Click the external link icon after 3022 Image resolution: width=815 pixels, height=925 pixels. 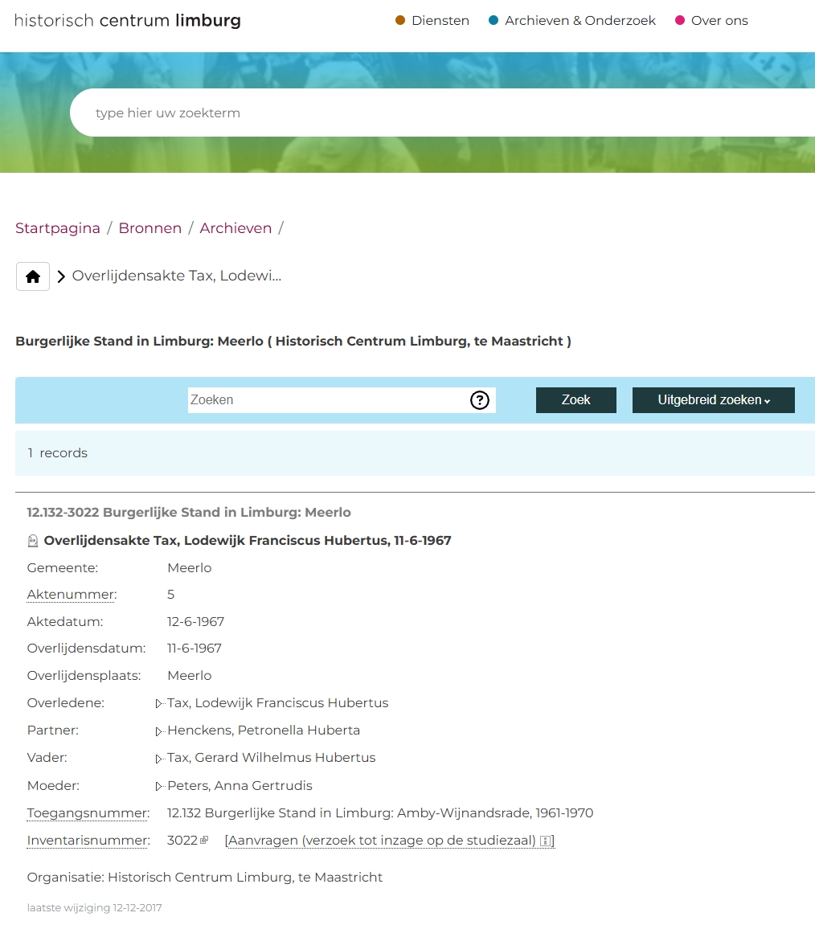pyautogui.click(x=204, y=841)
